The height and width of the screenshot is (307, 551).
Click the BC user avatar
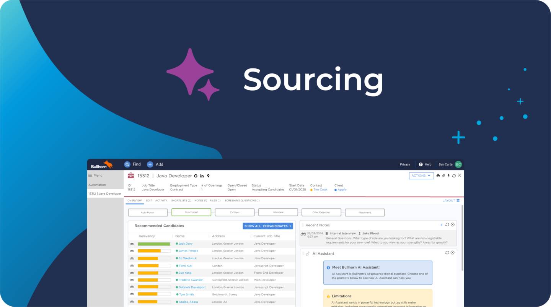458,164
